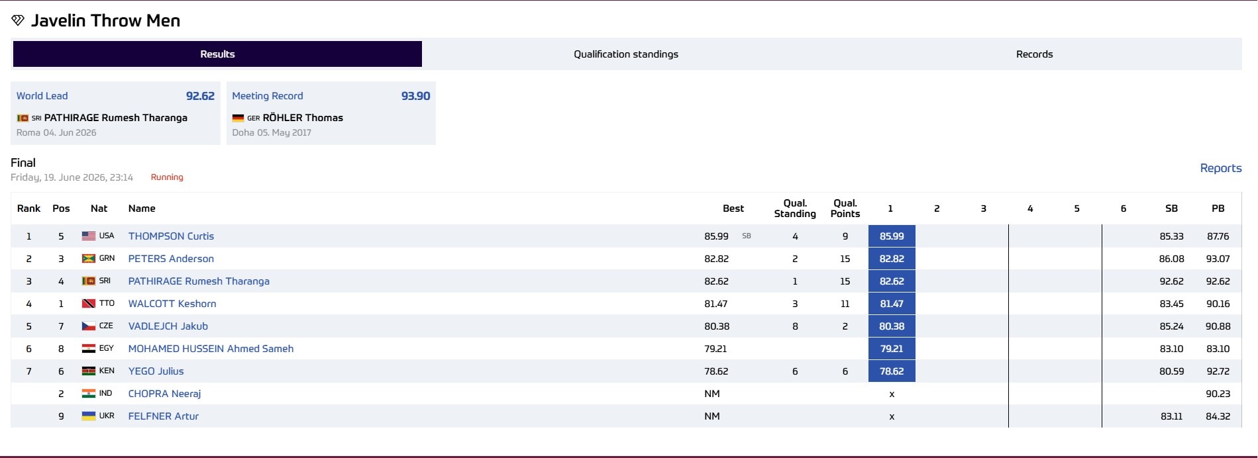Click the World Lead record card
The height and width of the screenshot is (458, 1258).
[115, 113]
